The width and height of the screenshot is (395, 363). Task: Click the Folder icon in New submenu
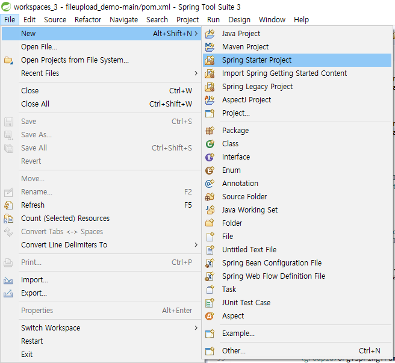tap(210, 223)
